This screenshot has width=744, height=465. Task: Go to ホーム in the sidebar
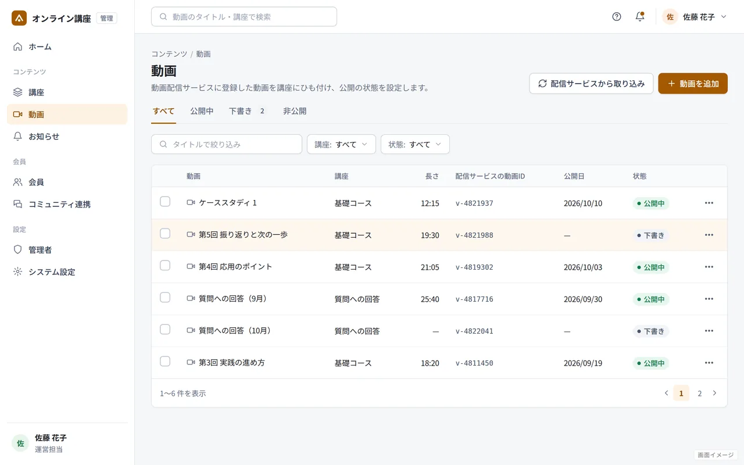pyautogui.click(x=67, y=46)
